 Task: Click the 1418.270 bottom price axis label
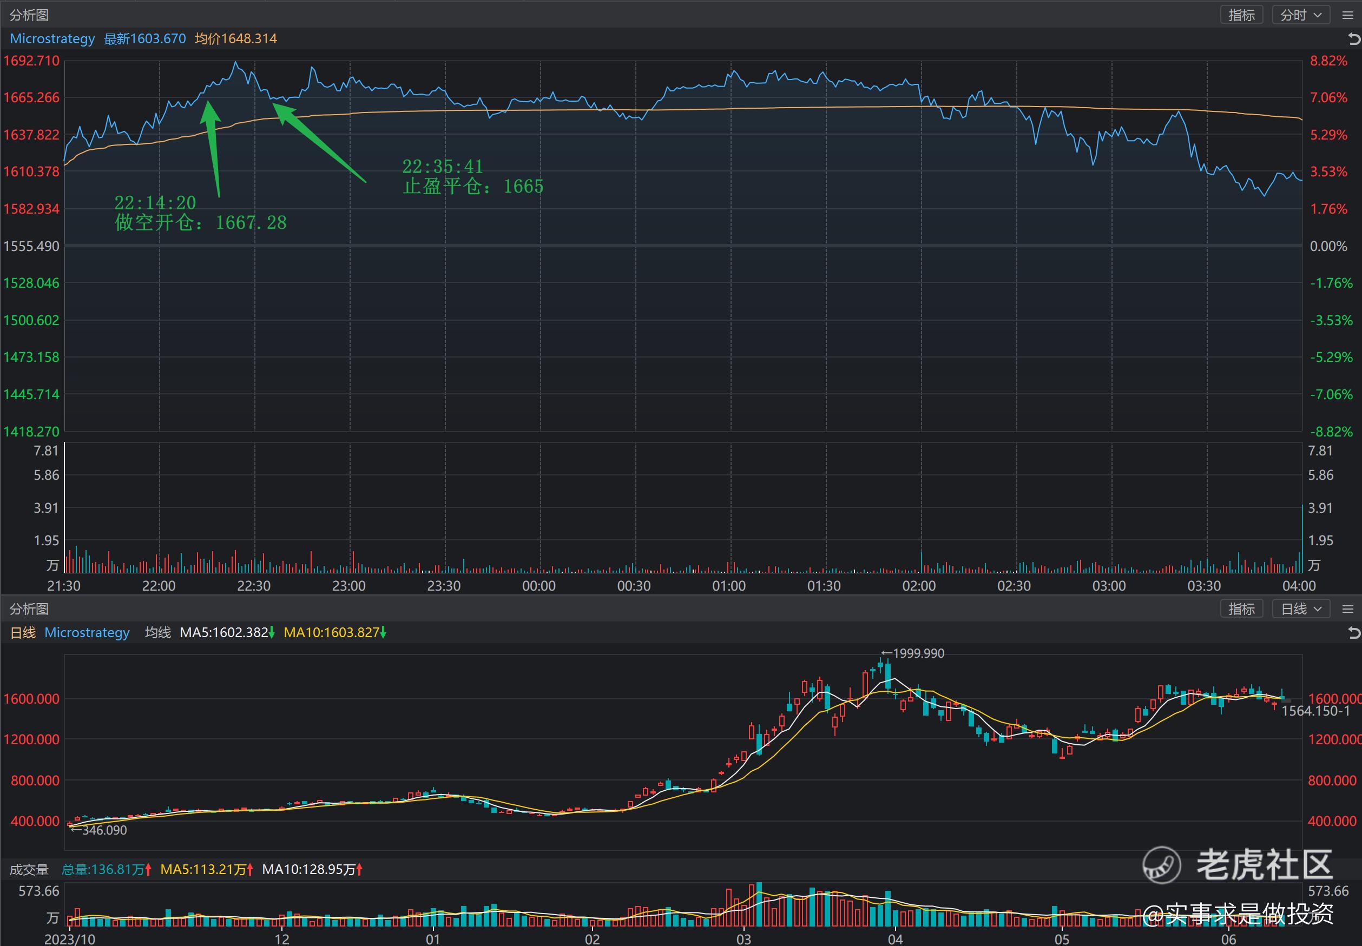(31, 432)
